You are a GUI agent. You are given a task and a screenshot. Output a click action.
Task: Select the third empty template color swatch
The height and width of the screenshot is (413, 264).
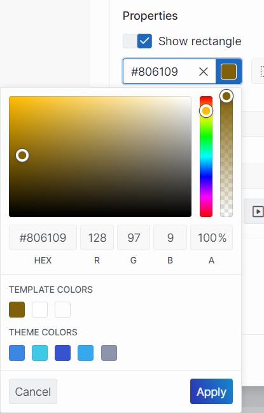62,309
